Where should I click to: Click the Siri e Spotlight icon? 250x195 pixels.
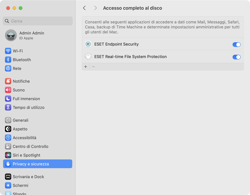pyautogui.click(x=8, y=155)
